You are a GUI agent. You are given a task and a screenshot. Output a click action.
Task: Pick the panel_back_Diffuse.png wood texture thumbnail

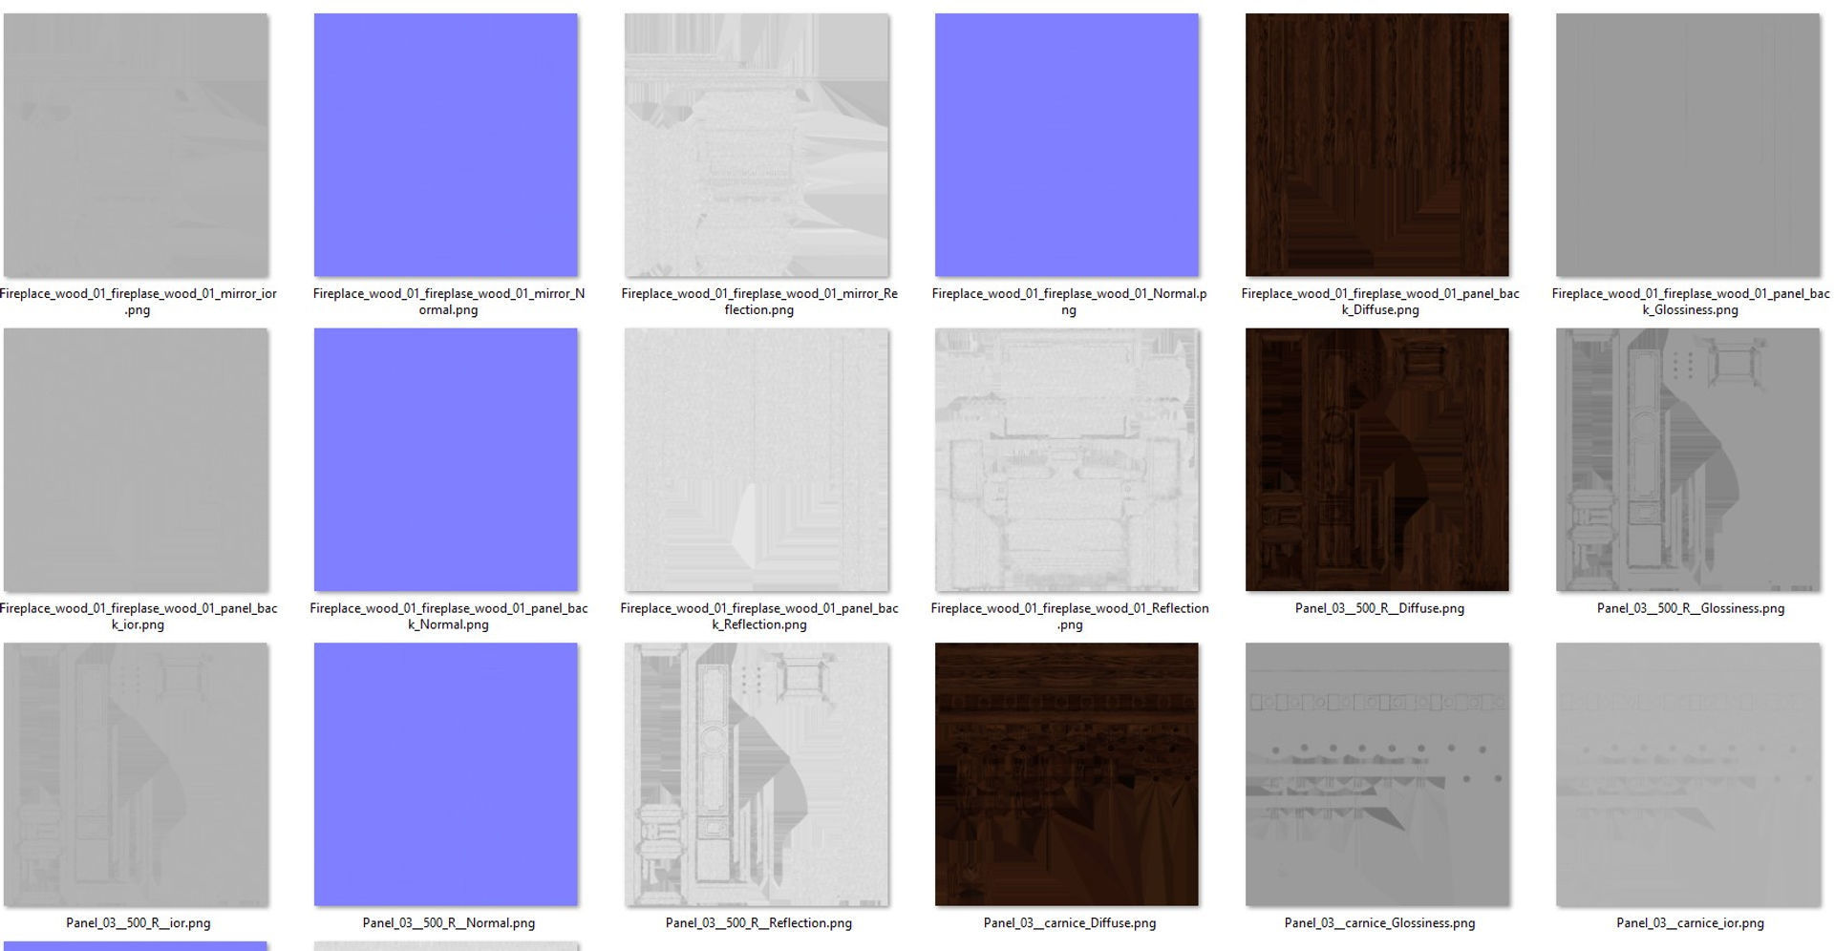[1377, 145]
